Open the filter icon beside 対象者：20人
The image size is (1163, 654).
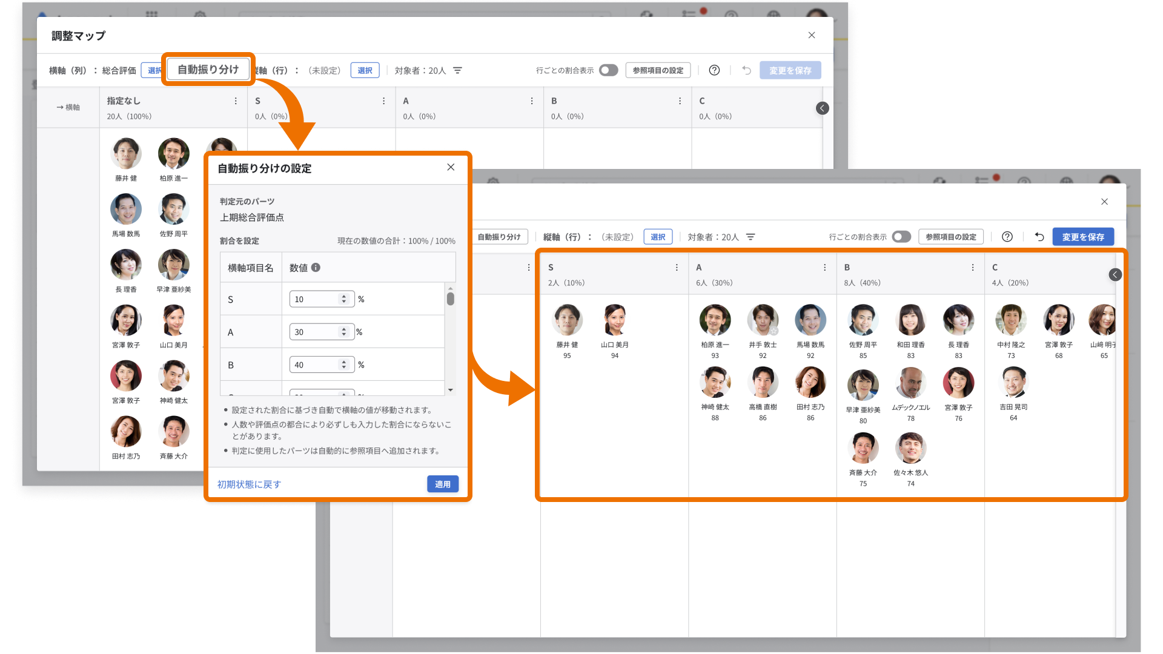(x=457, y=70)
